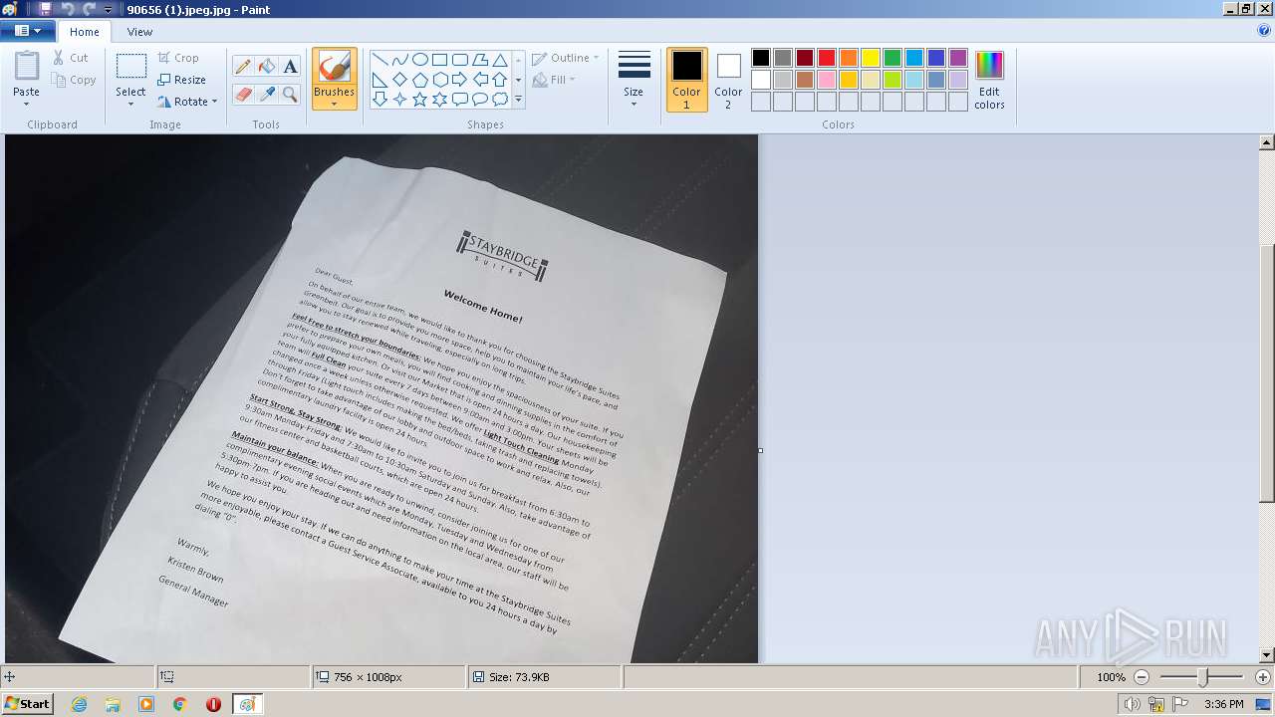This screenshot has width=1275, height=717.
Task: Select the Magnifier tool
Action: pos(290,94)
